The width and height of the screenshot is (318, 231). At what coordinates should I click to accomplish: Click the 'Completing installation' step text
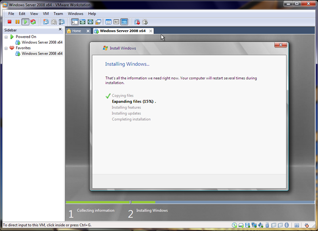click(x=131, y=119)
